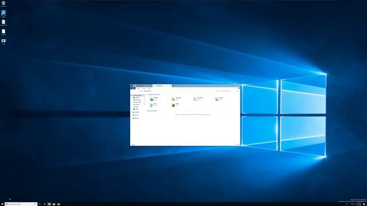Select the inactive first window tab
This screenshot has width=367, height=206.
coord(143,86)
